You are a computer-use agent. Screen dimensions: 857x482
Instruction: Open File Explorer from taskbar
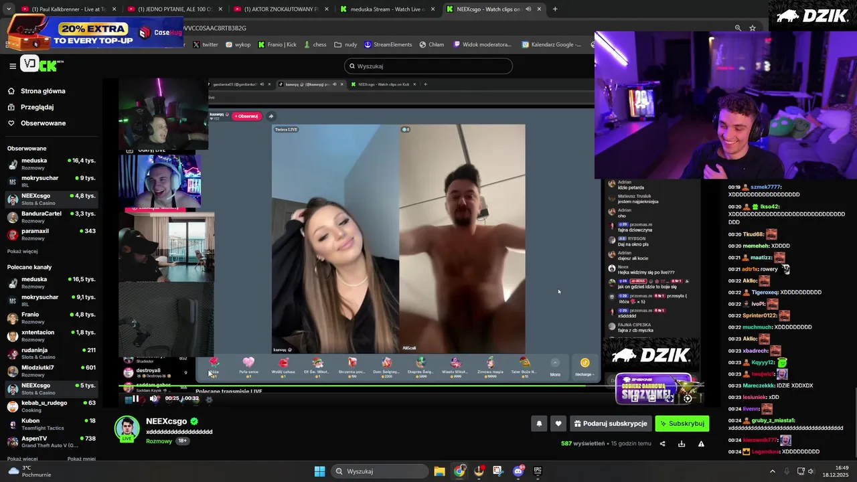(439, 471)
